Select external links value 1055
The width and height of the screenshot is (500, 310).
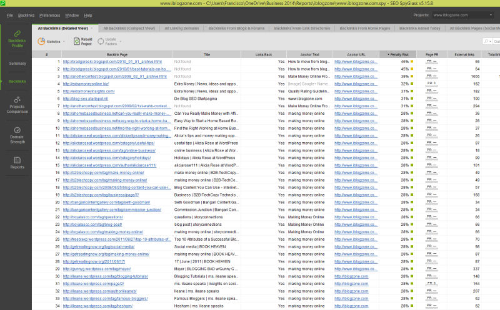tap(475, 76)
